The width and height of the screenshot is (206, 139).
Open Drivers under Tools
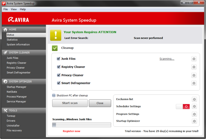click(11, 121)
